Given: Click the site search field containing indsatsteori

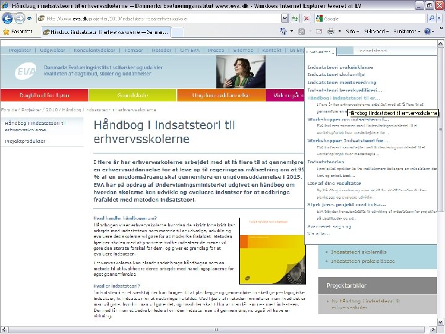Looking at the screenshot, I should coord(394,51).
